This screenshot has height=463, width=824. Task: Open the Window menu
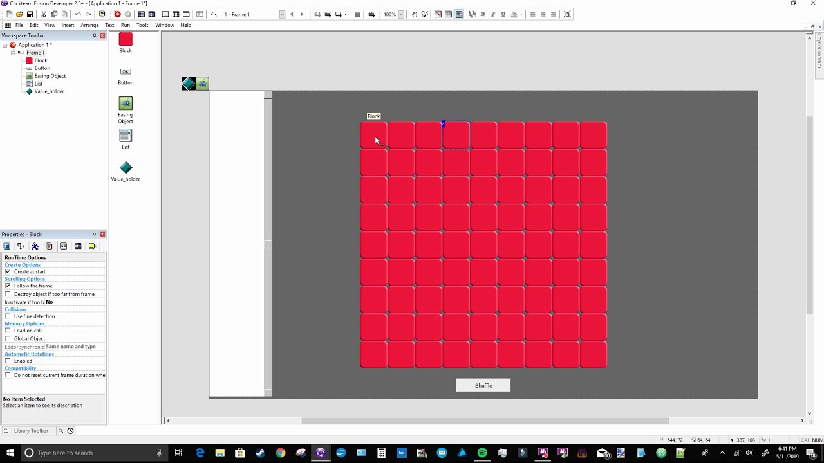click(164, 25)
